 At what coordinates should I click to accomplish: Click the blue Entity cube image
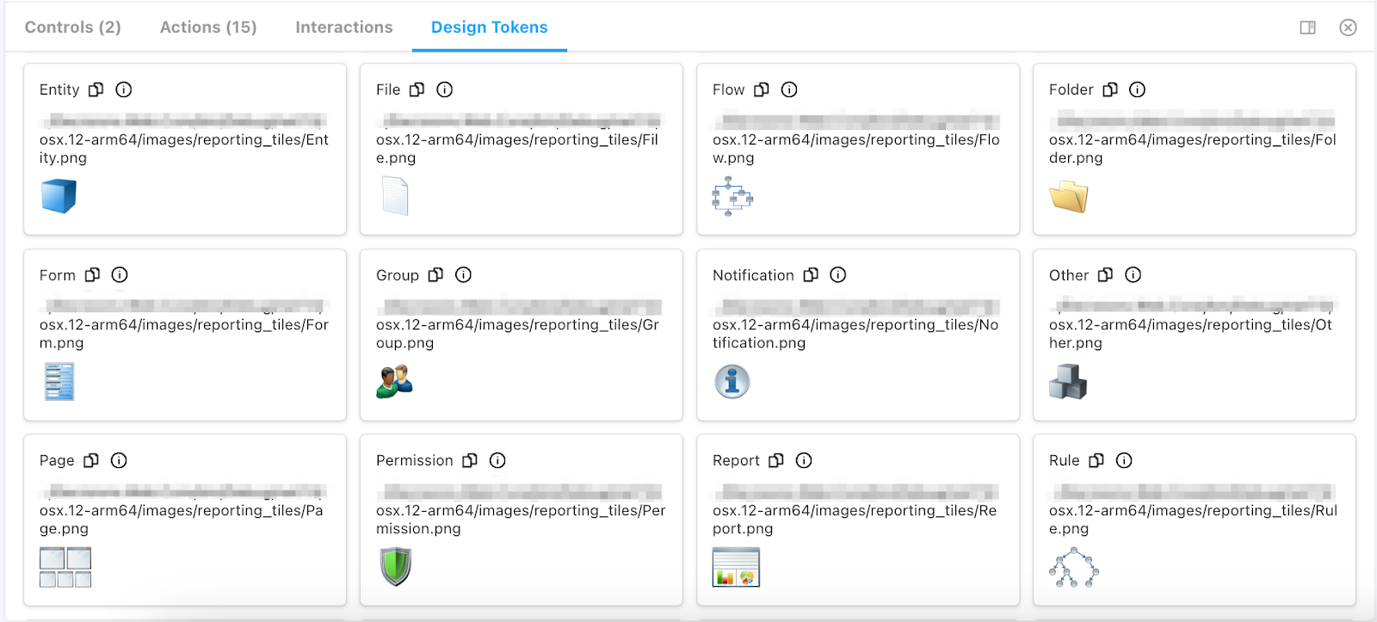point(59,196)
